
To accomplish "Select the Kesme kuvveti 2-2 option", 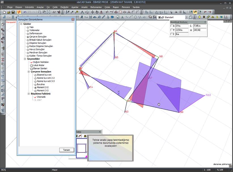I will pos(35,78).
